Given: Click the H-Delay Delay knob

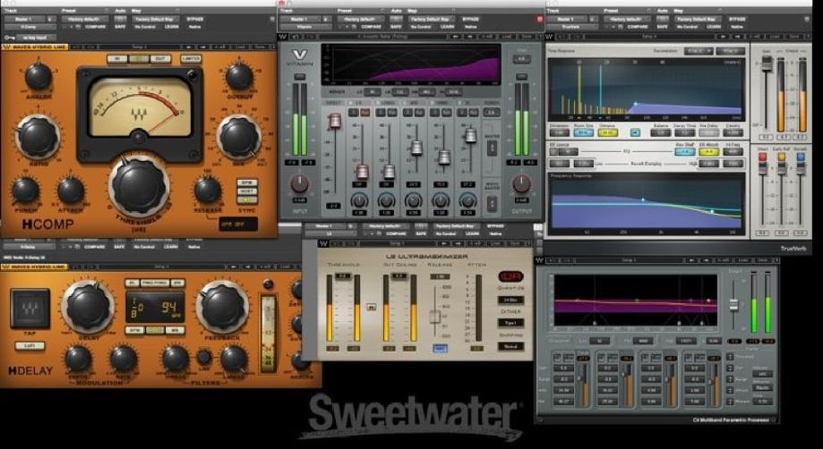Looking at the screenshot, I should coord(88,307).
